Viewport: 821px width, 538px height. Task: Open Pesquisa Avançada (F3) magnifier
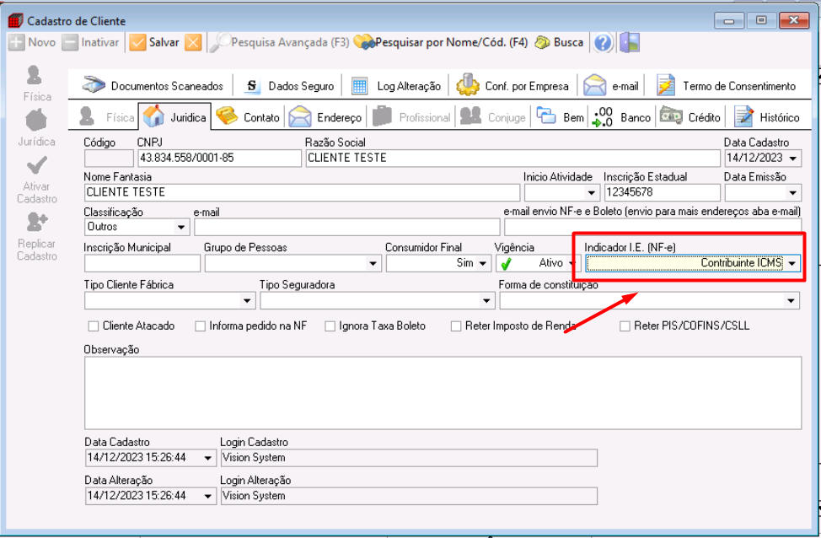(x=220, y=42)
